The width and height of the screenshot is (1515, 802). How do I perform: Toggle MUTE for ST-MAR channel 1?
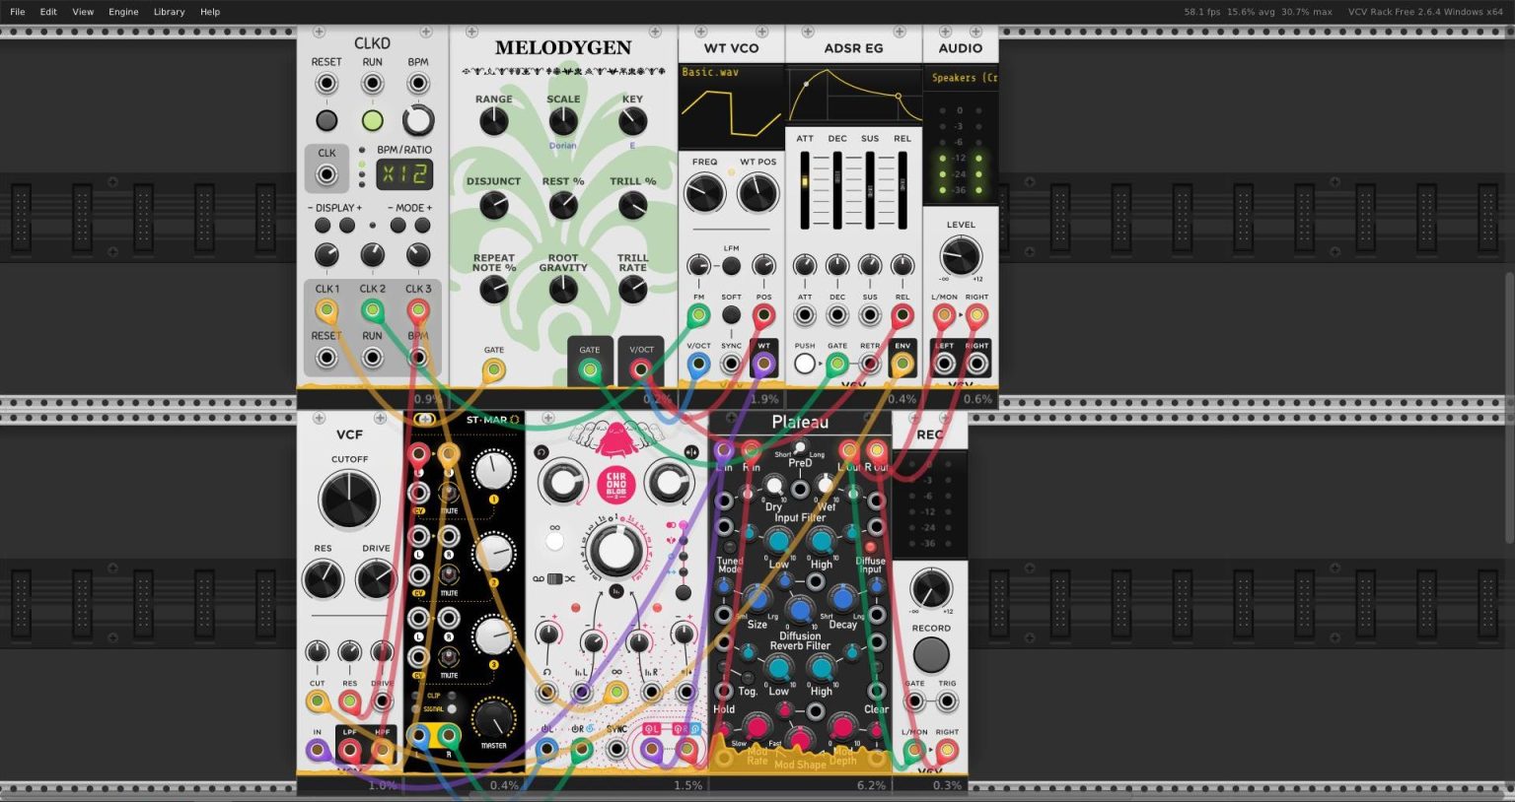[x=449, y=494]
